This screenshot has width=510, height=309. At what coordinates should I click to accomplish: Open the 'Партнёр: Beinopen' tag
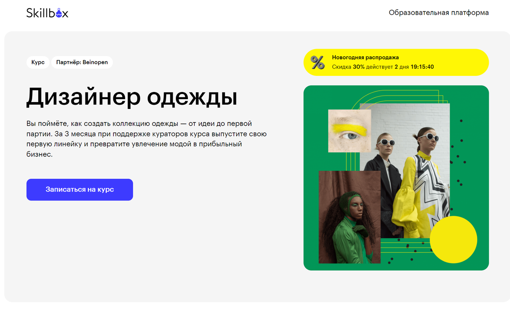[82, 62]
